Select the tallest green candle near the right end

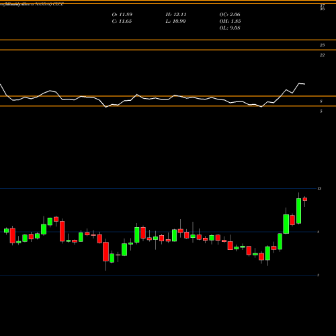click(298, 211)
